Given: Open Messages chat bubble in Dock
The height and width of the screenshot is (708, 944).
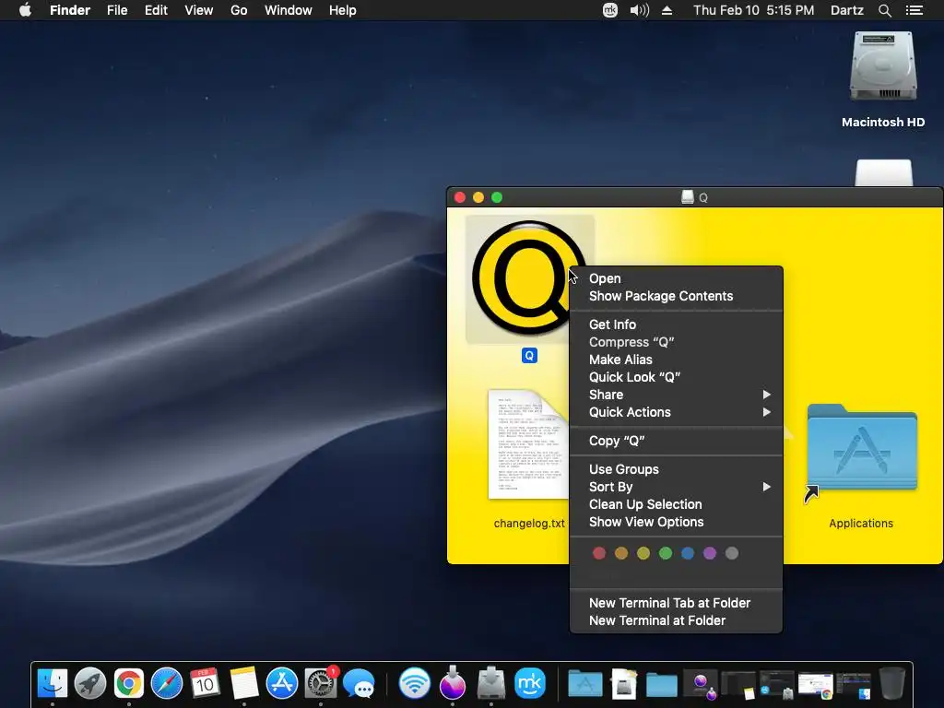Looking at the screenshot, I should tap(359, 685).
